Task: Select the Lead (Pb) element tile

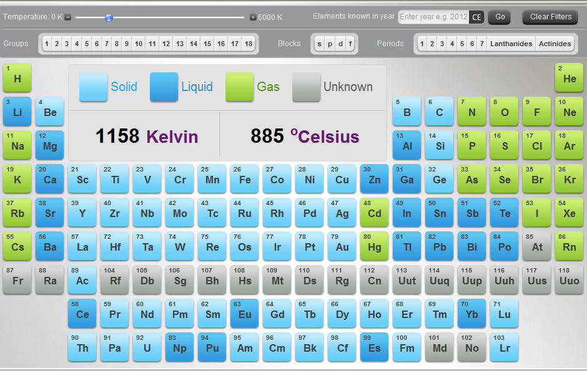Action: coord(439,246)
